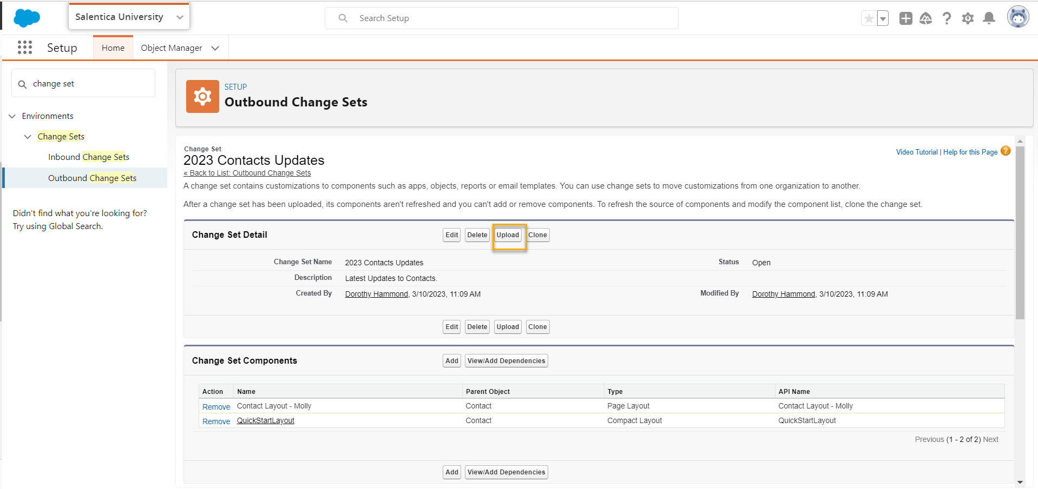1038x489 pixels.
Task: Open the App Launcher waffle icon
Action: click(x=25, y=48)
